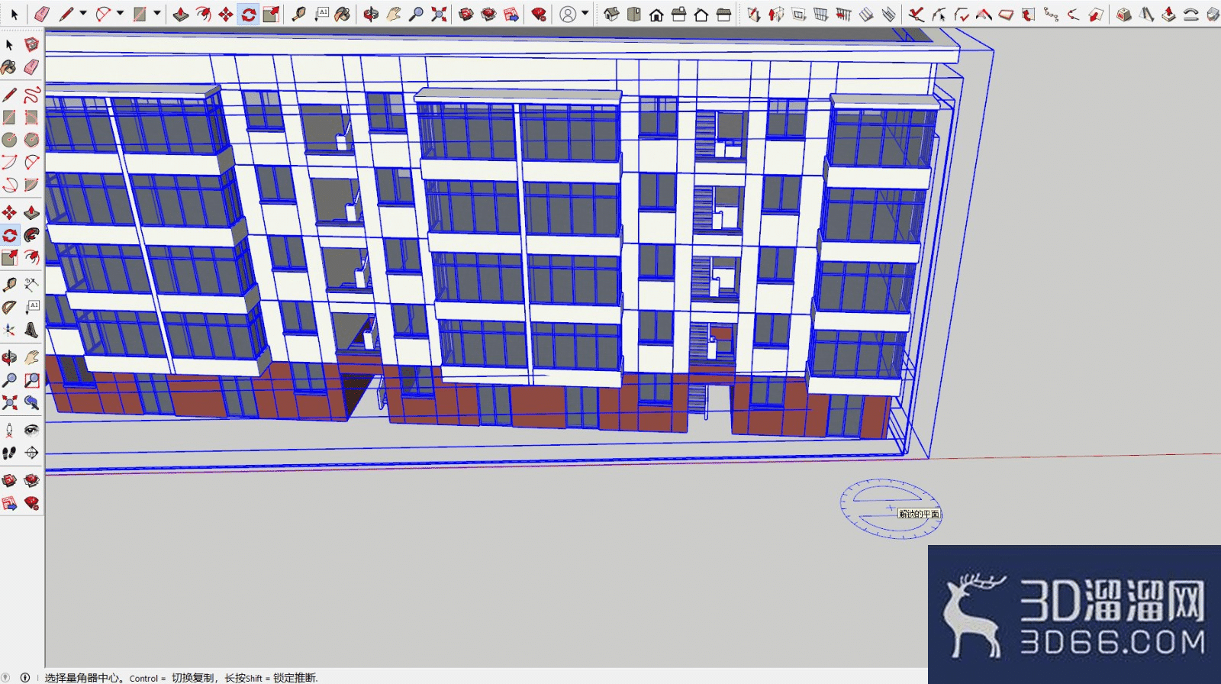
Task: Select the Paint Bucket in top toolbar
Action: click(x=343, y=14)
